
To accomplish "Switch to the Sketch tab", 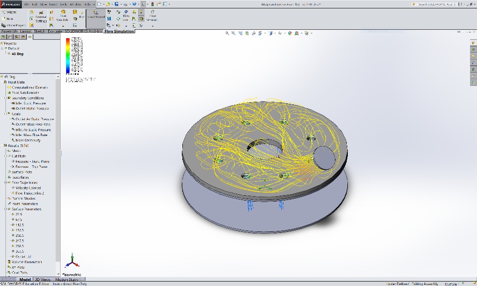I will 39,31.
